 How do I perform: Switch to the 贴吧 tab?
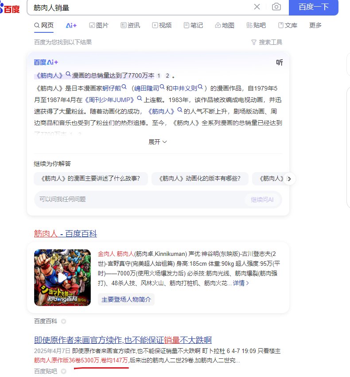pos(256,25)
